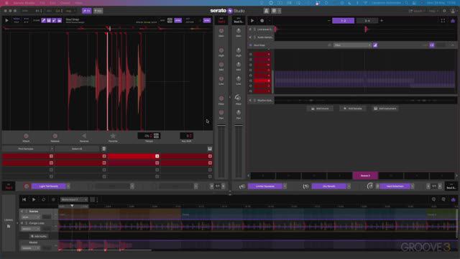Click the Reverse icon

84,136
